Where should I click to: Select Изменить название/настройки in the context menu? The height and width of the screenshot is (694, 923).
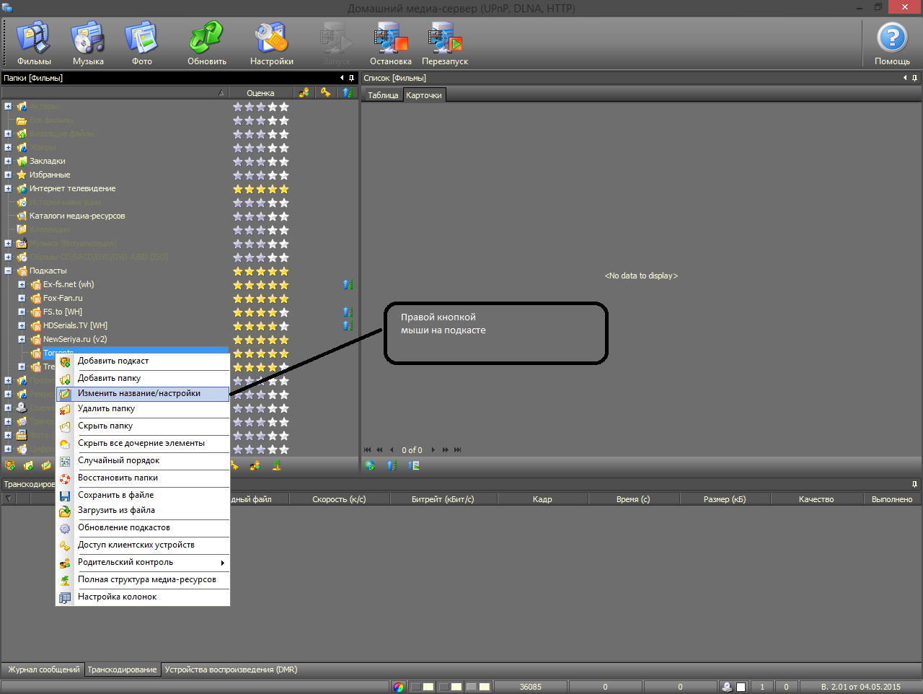pos(139,394)
